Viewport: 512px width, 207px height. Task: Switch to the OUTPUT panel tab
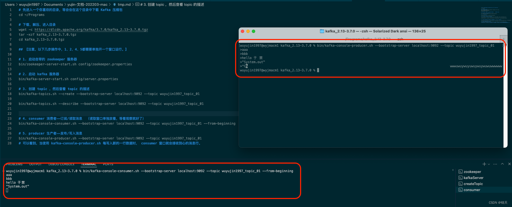35,164
